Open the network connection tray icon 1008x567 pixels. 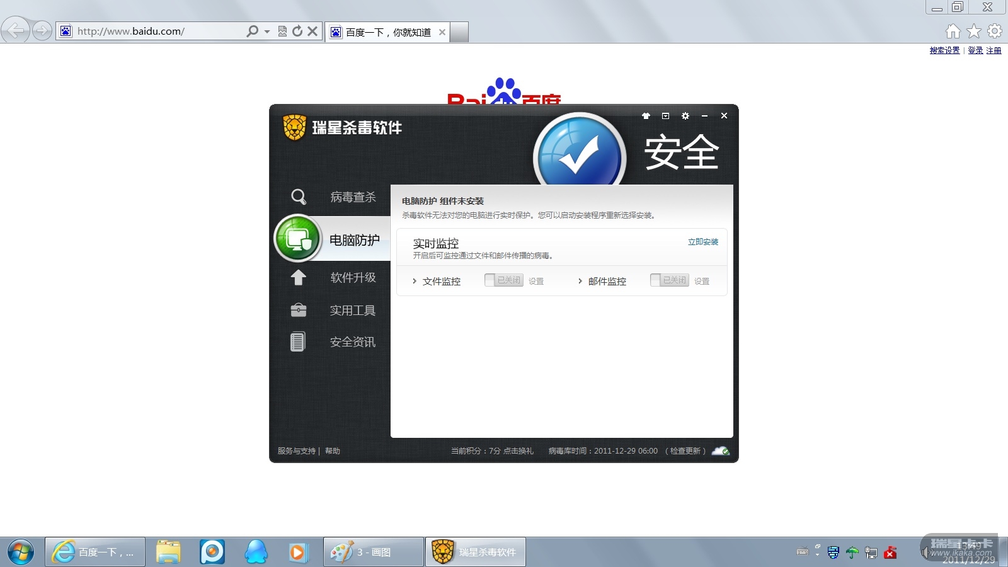(871, 553)
